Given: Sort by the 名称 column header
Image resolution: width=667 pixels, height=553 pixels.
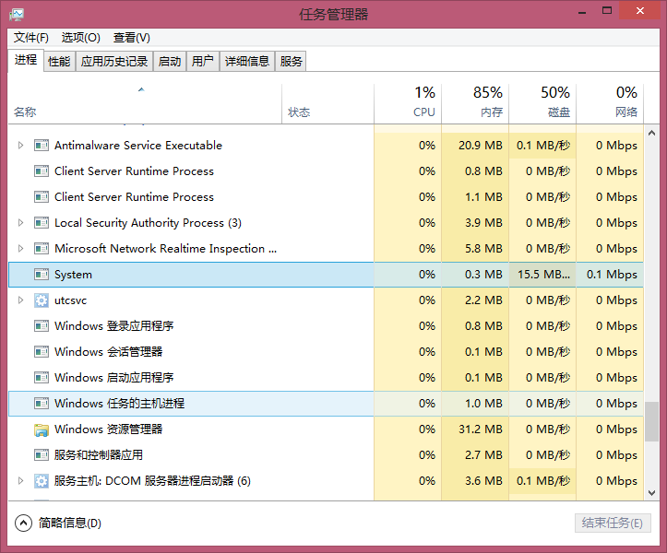Looking at the screenshot, I should pos(145,104).
